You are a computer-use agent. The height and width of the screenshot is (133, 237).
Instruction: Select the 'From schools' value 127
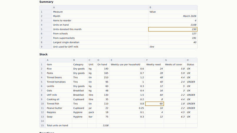pyautogui.click(x=173, y=34)
